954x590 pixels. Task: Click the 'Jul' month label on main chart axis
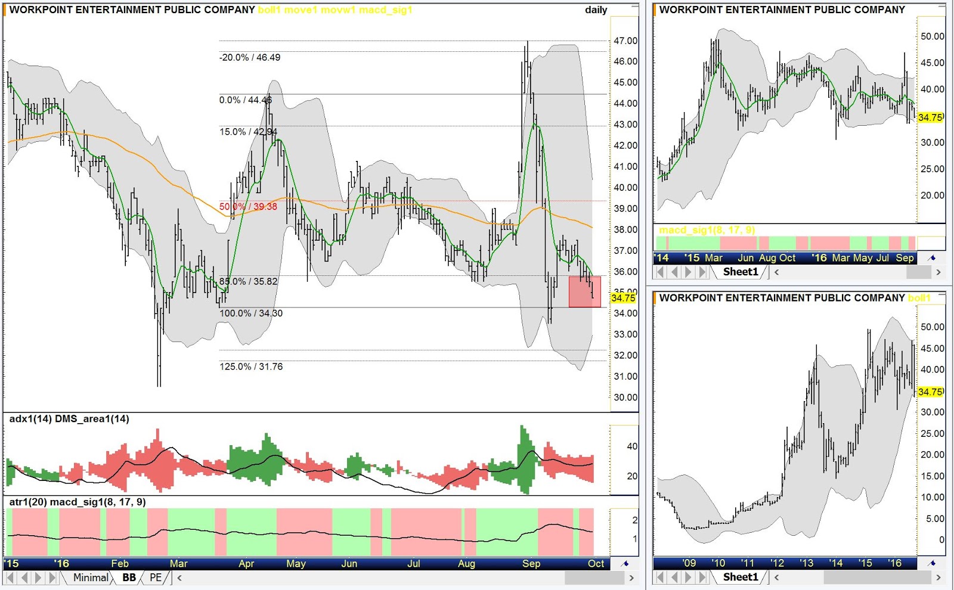click(413, 564)
